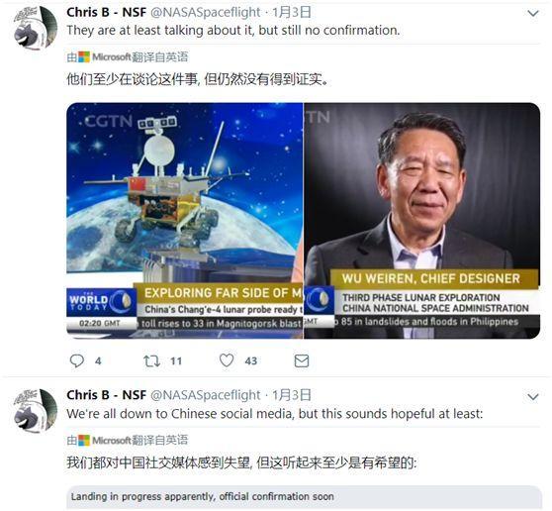This screenshot has height=511, width=552.
Task: Open the first tweet's @NASASpaceflight handle link
Action: click(206, 12)
